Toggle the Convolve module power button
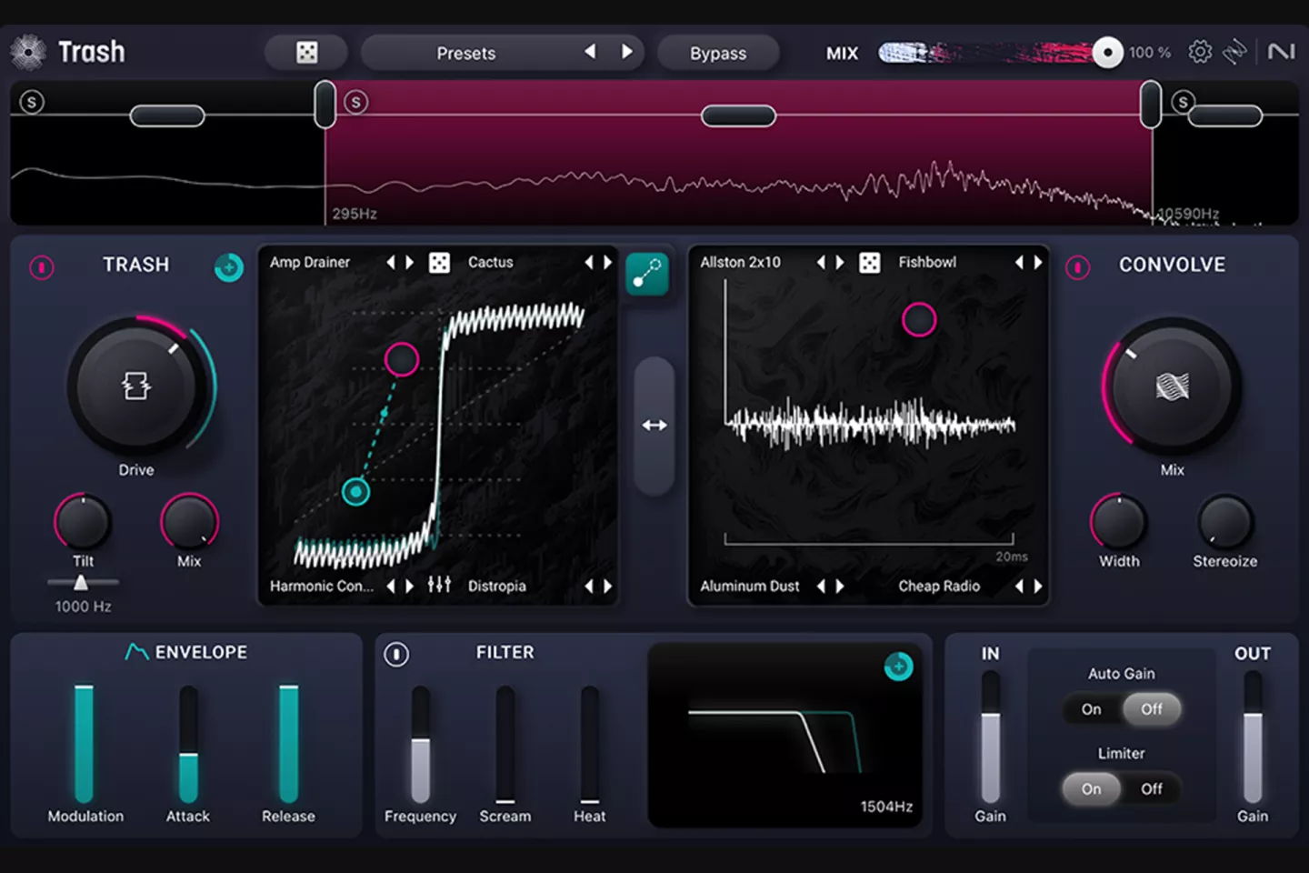 (1077, 267)
